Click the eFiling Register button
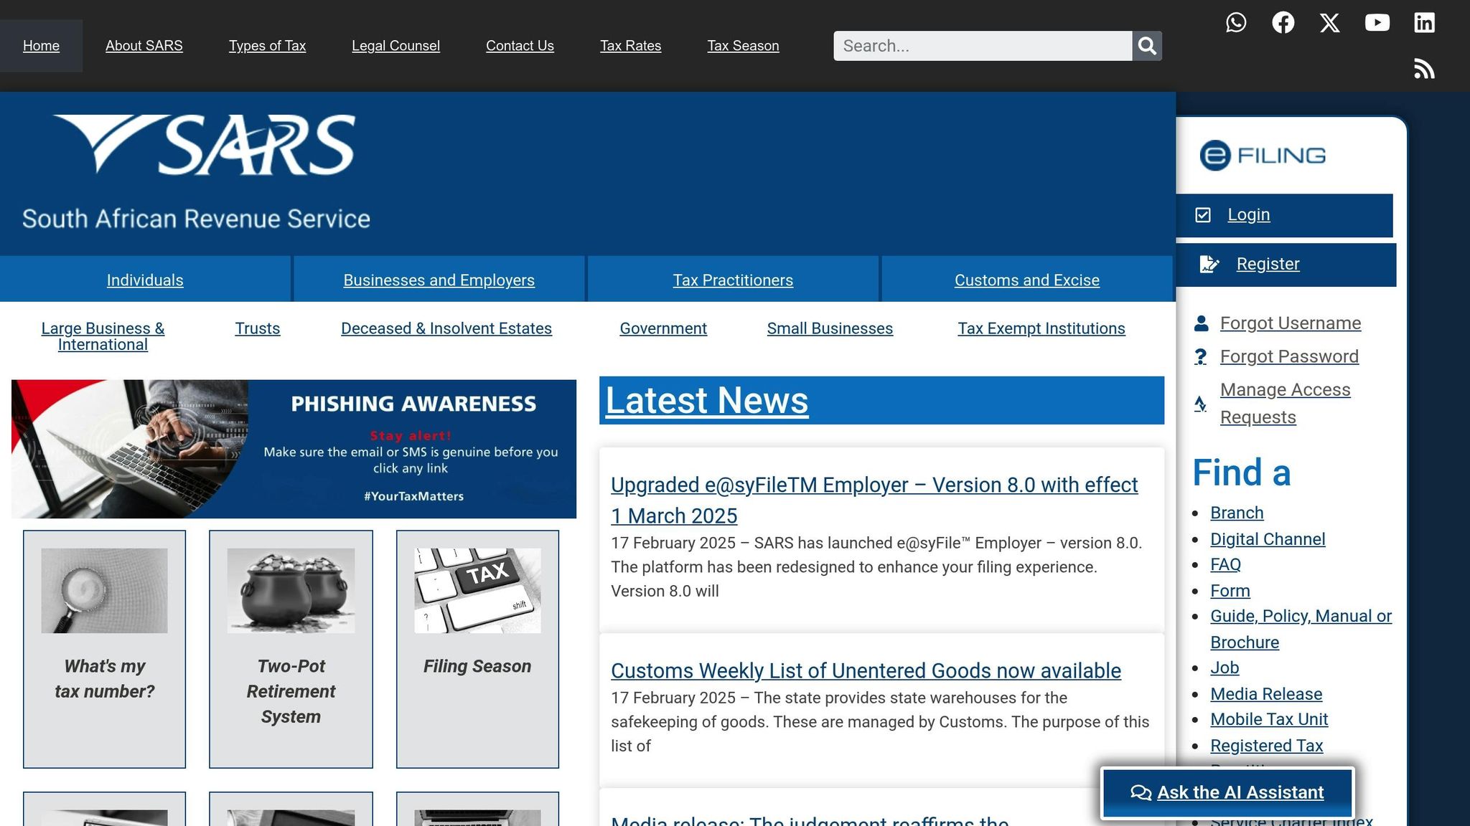 1286,265
